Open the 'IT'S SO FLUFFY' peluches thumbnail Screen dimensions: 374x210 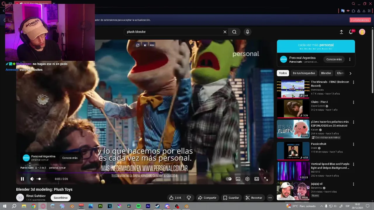point(293,129)
